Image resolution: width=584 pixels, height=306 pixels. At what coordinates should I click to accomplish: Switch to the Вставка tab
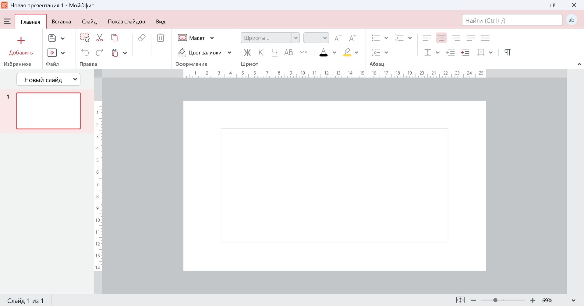pyautogui.click(x=61, y=22)
